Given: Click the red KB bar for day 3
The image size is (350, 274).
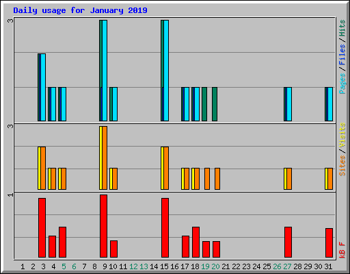Looking at the screenshot, I should [x=42, y=228].
